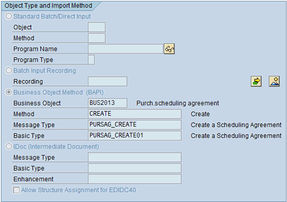This screenshot has width=287, height=202.
Task: Click the Object Type and Import Method tab header
Action: click(49, 6)
